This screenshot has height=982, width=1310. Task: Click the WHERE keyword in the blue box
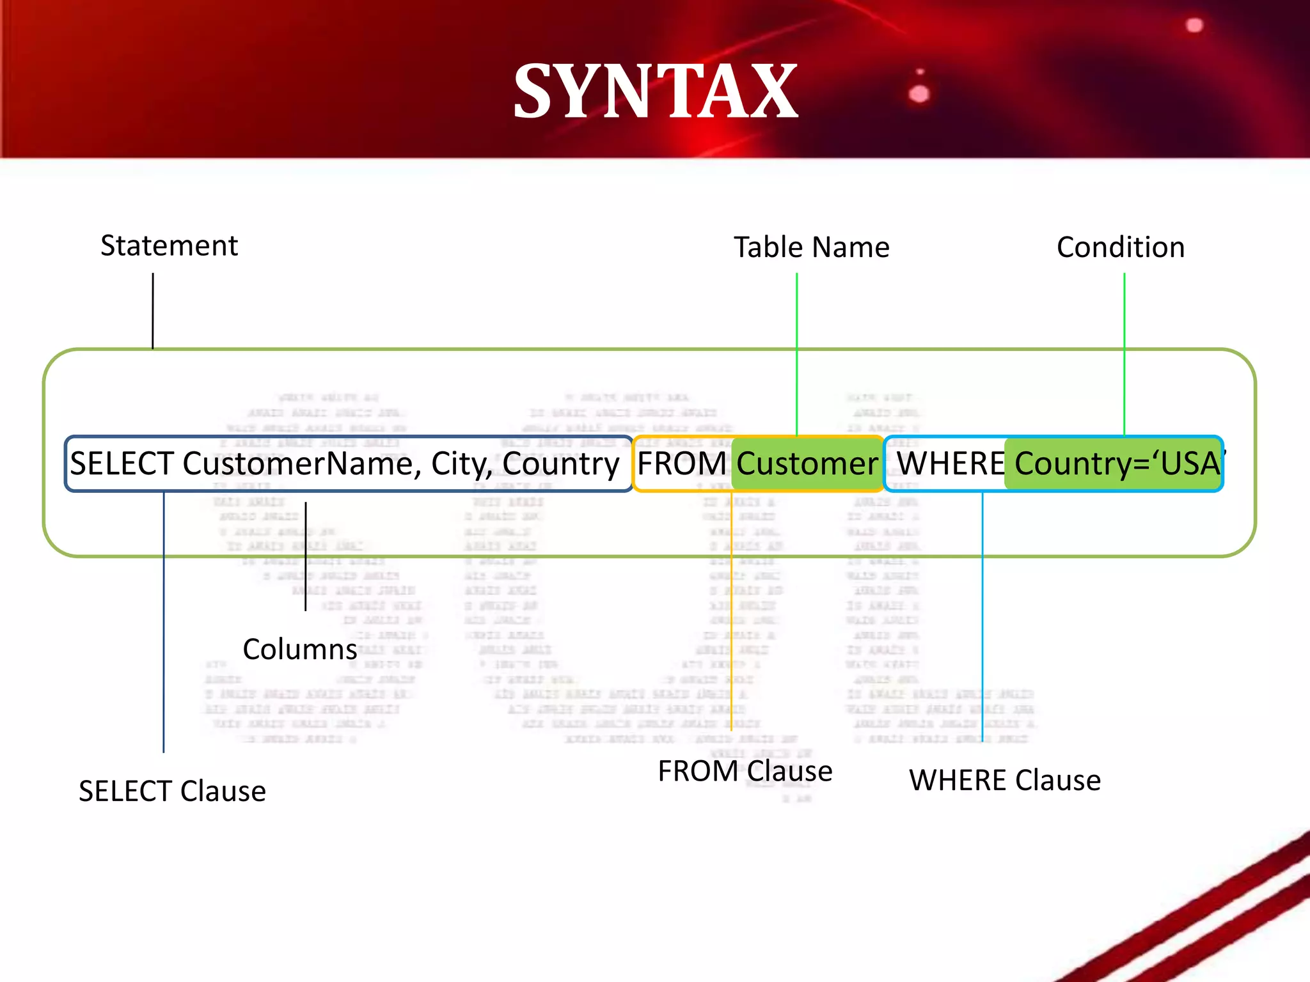click(x=950, y=464)
